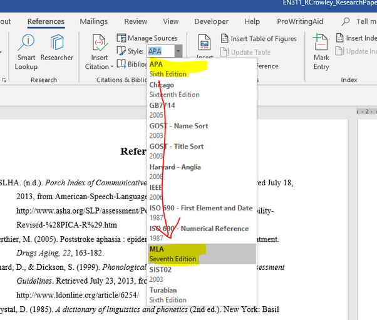Choose ISO 690 - Numerical Reference
Viewport: 377px width, 320px height.
(x=202, y=233)
